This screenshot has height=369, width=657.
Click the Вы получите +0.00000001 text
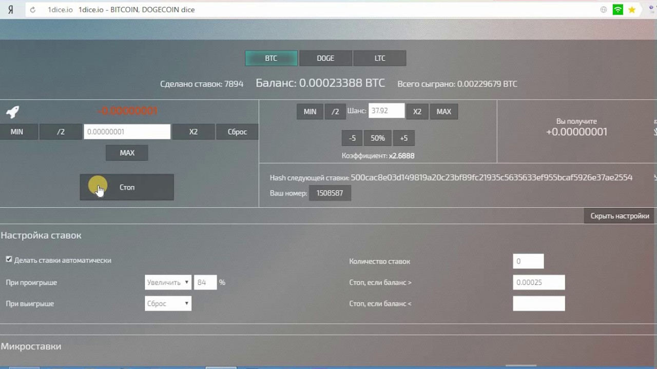576,128
